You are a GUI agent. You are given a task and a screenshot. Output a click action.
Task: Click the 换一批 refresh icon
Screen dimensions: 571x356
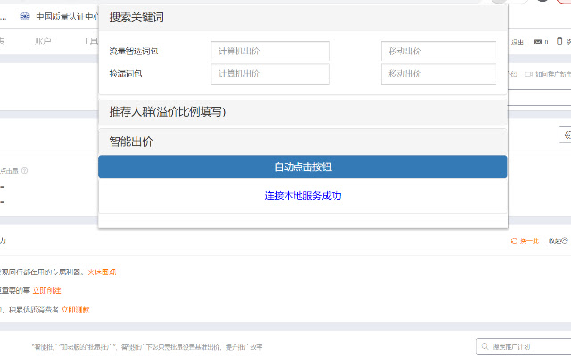pyautogui.click(x=514, y=240)
